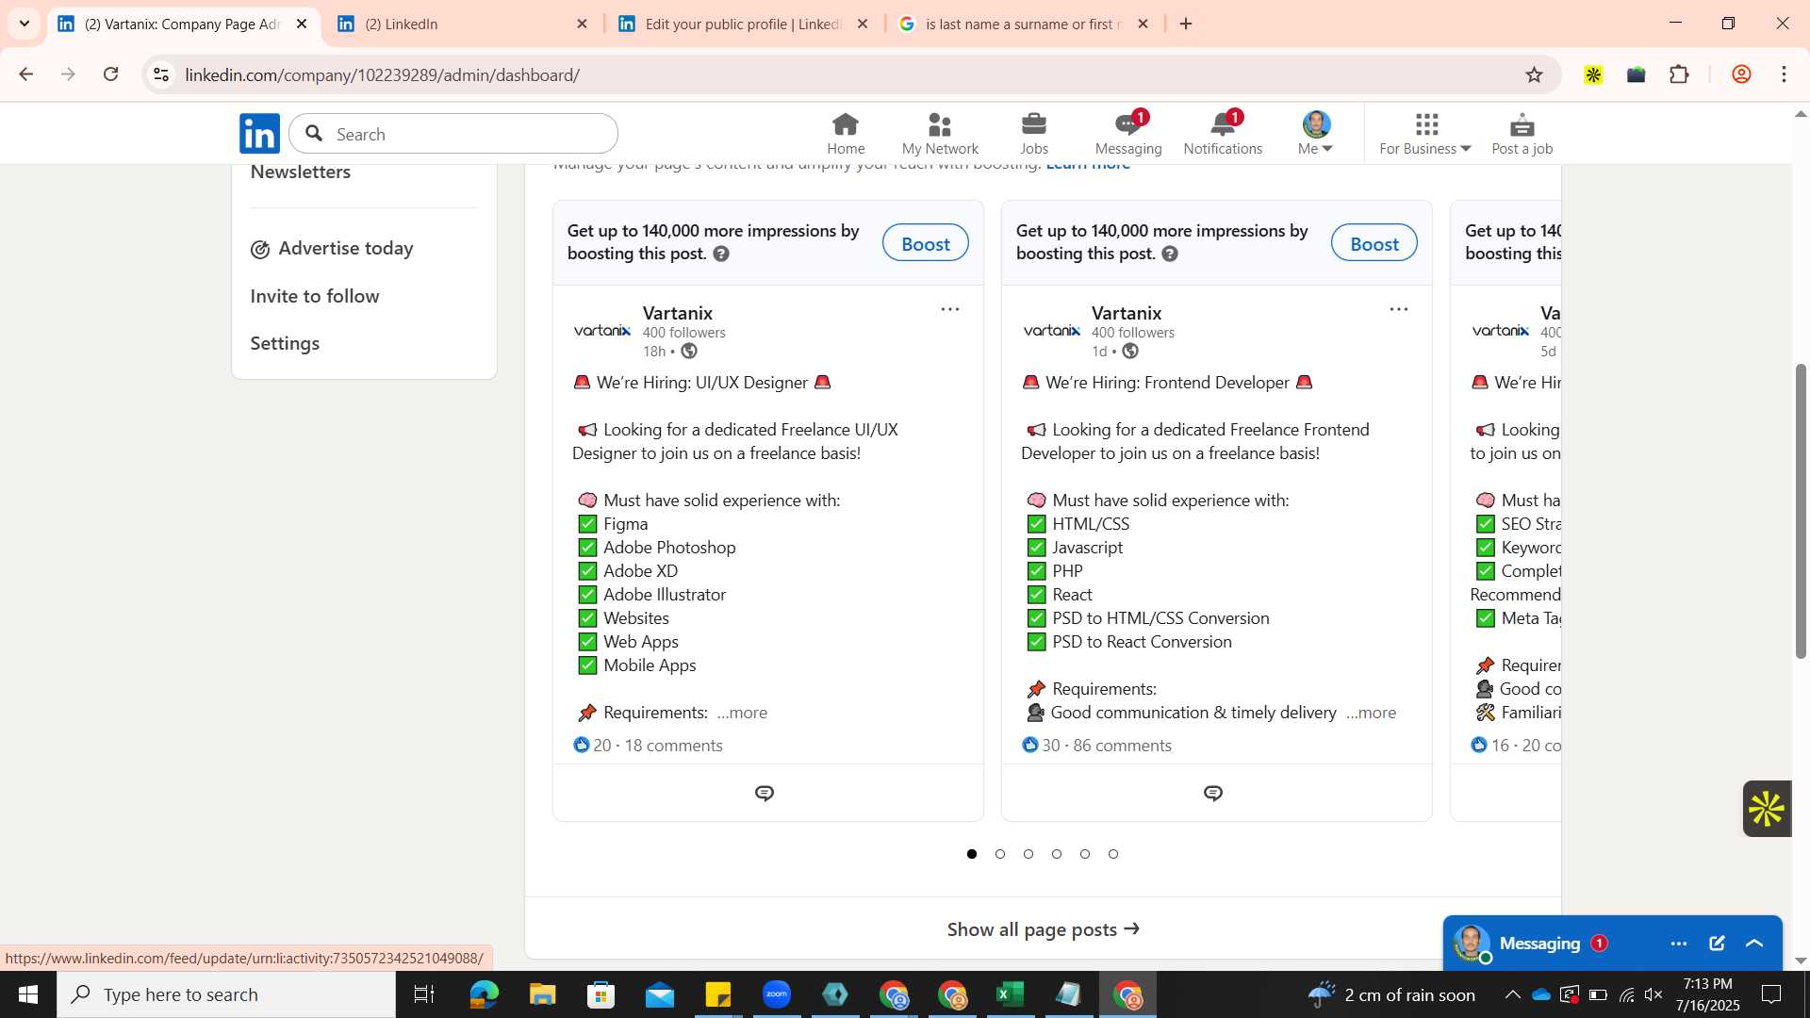
Task: Select fifth carousel page dot
Action: coord(1085,854)
